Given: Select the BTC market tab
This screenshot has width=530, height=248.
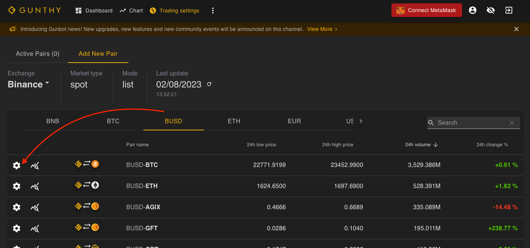Looking at the screenshot, I should [x=113, y=121].
